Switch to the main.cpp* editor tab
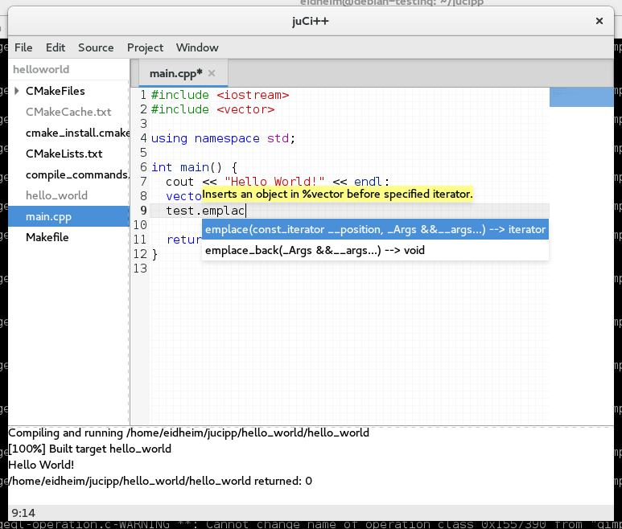 (175, 73)
